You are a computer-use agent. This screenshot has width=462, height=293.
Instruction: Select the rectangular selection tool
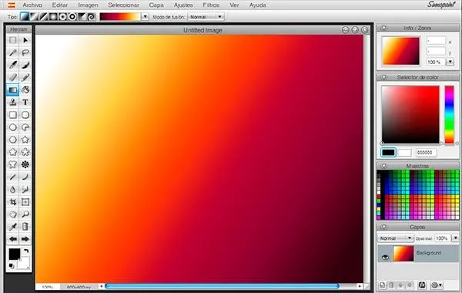click(12, 40)
